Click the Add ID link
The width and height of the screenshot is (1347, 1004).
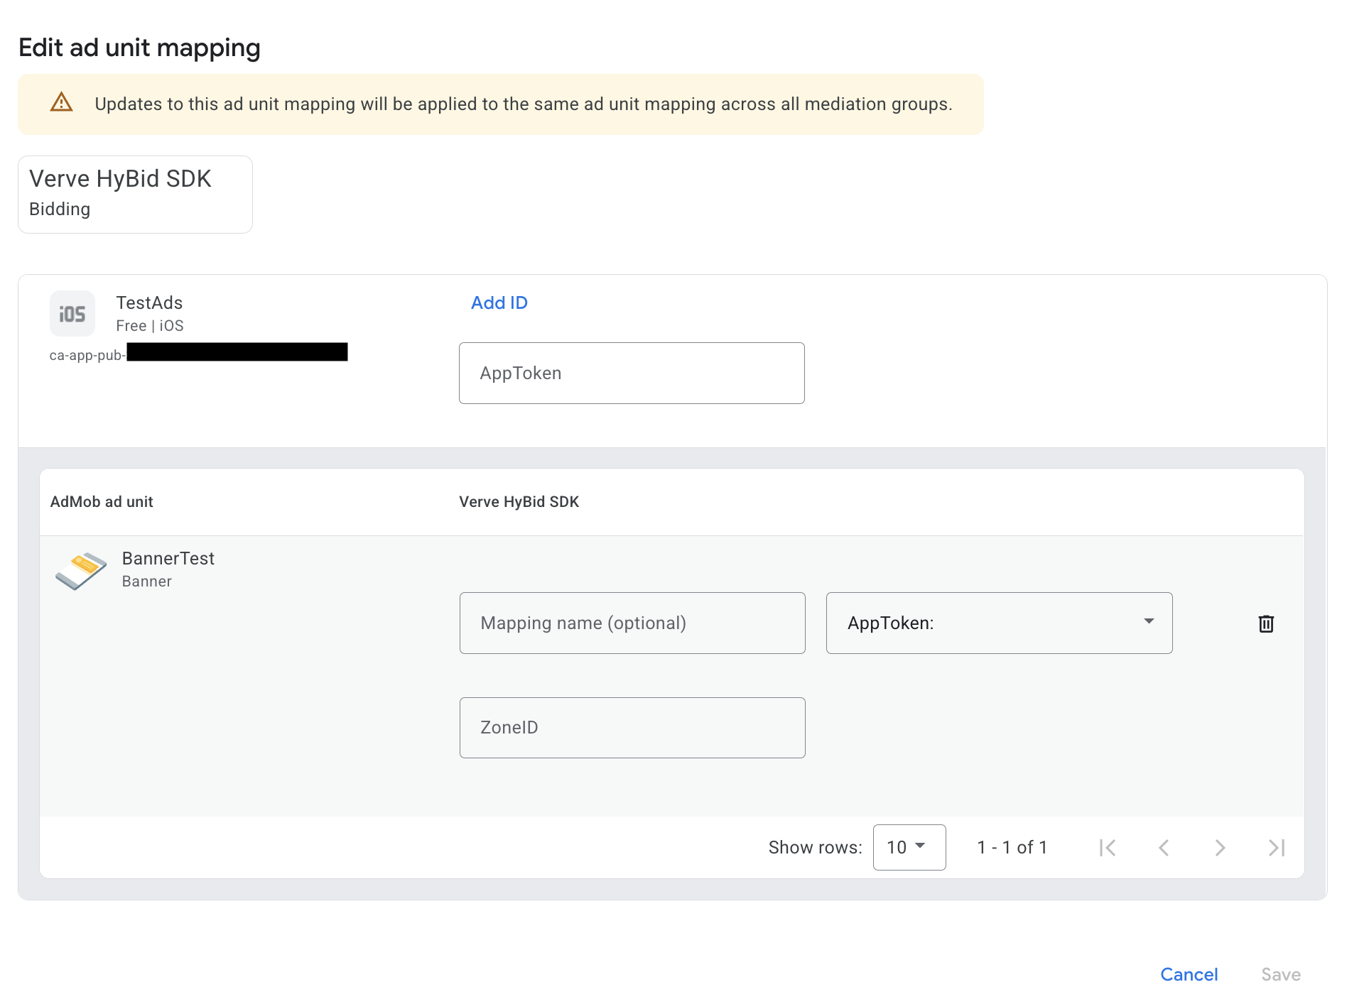coord(499,302)
